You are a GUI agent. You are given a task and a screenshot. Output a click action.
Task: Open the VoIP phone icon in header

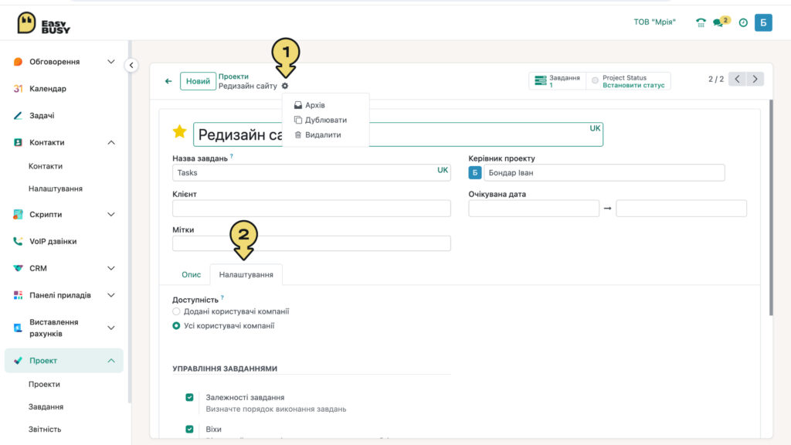(701, 22)
